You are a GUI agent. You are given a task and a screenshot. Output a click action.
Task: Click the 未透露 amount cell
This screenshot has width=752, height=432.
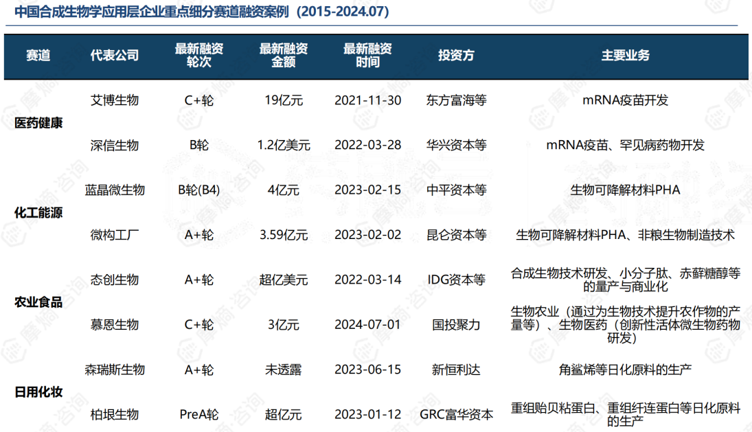284,370
